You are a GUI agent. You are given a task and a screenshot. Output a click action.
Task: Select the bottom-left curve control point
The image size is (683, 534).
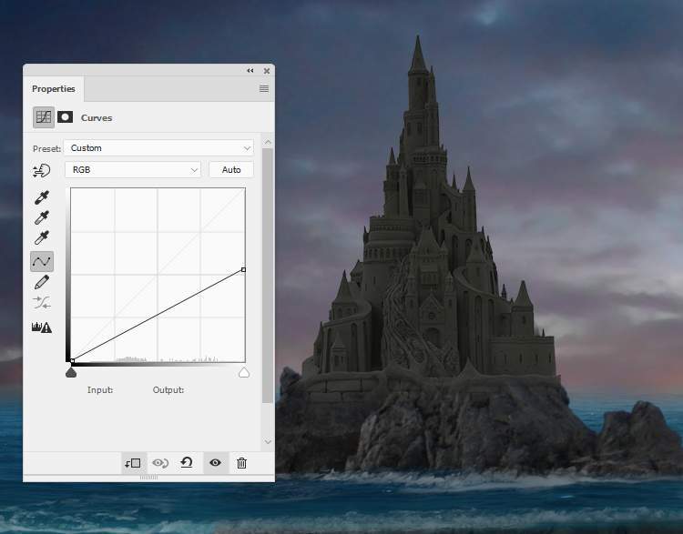tap(72, 360)
